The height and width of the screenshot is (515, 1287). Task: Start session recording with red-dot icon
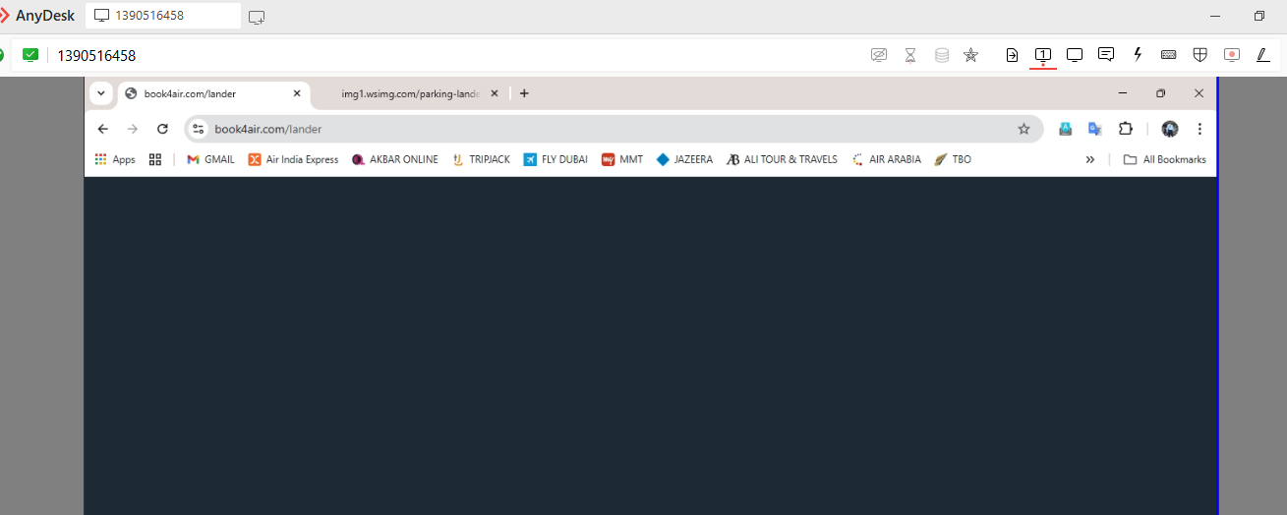tap(1231, 55)
